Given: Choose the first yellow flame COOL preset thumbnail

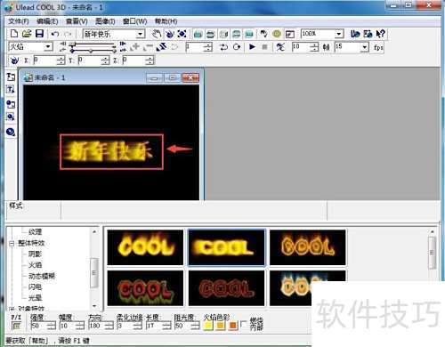Looking at the screenshot, I should (x=145, y=247).
